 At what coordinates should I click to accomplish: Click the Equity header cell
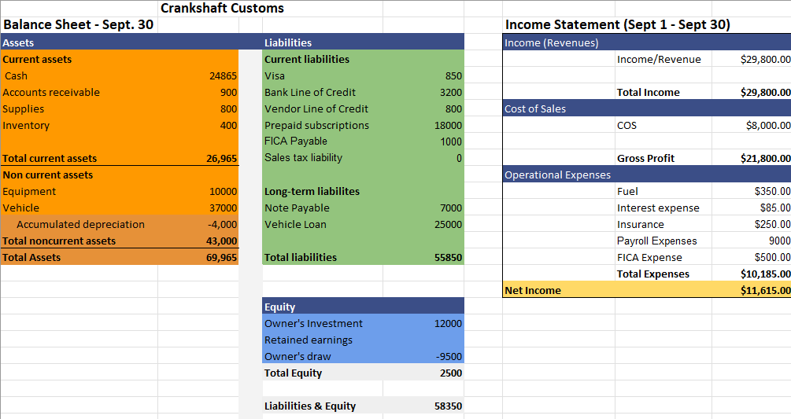coord(279,307)
